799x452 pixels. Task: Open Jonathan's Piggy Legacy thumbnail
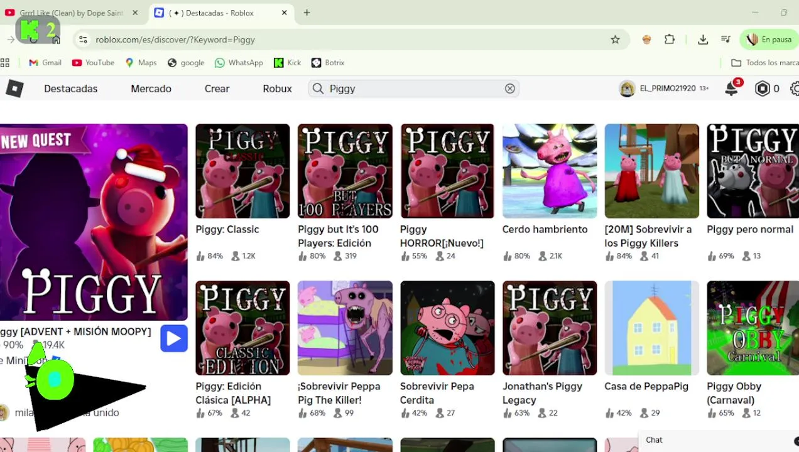(550, 328)
